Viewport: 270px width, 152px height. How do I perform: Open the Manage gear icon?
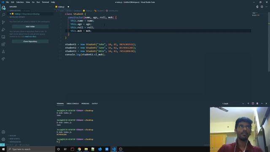[3, 139]
